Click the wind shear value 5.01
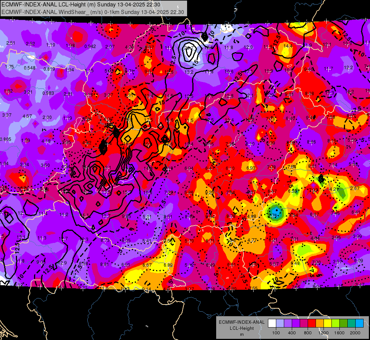This screenshot has height=340, width=370. [x=147, y=216]
